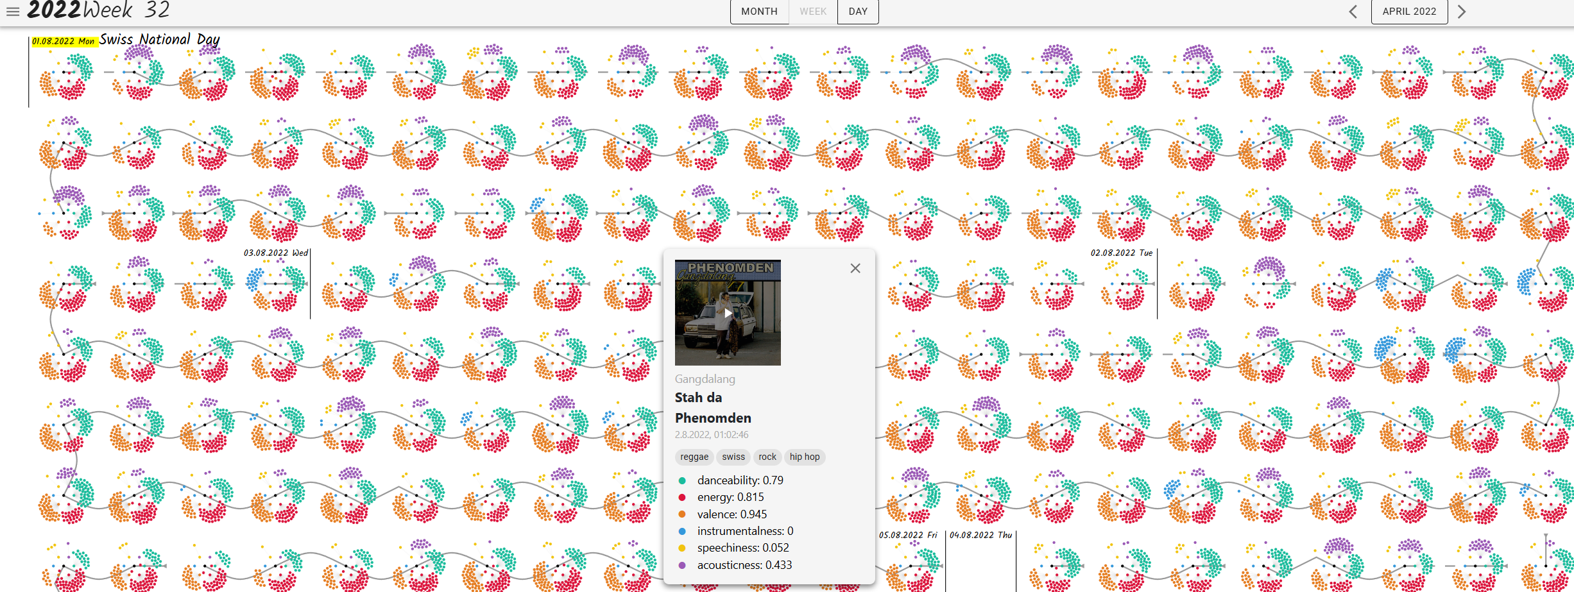Close the song details popup

click(855, 269)
